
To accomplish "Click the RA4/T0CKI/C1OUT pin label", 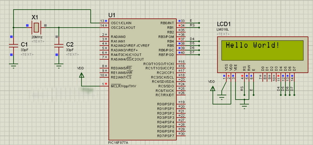I will 126,55.
